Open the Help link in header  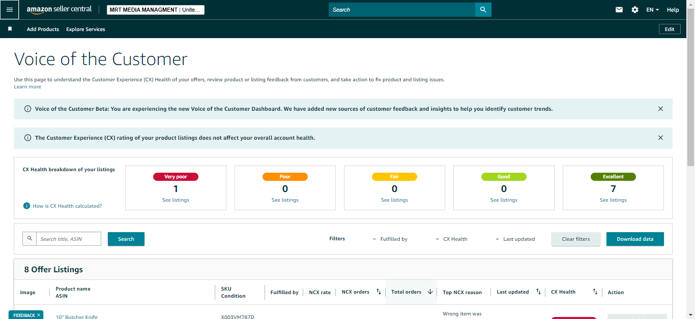[673, 10]
